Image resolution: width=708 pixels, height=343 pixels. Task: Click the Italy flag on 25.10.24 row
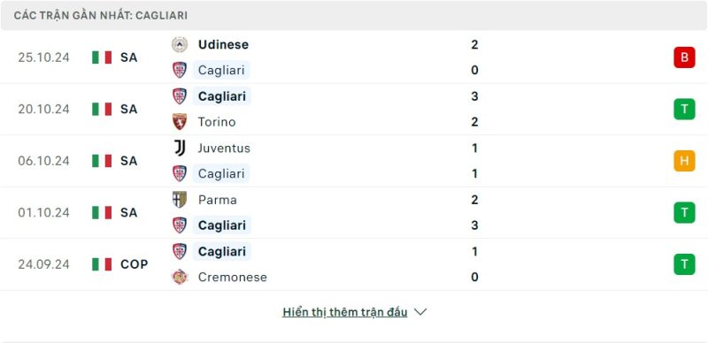click(x=102, y=57)
